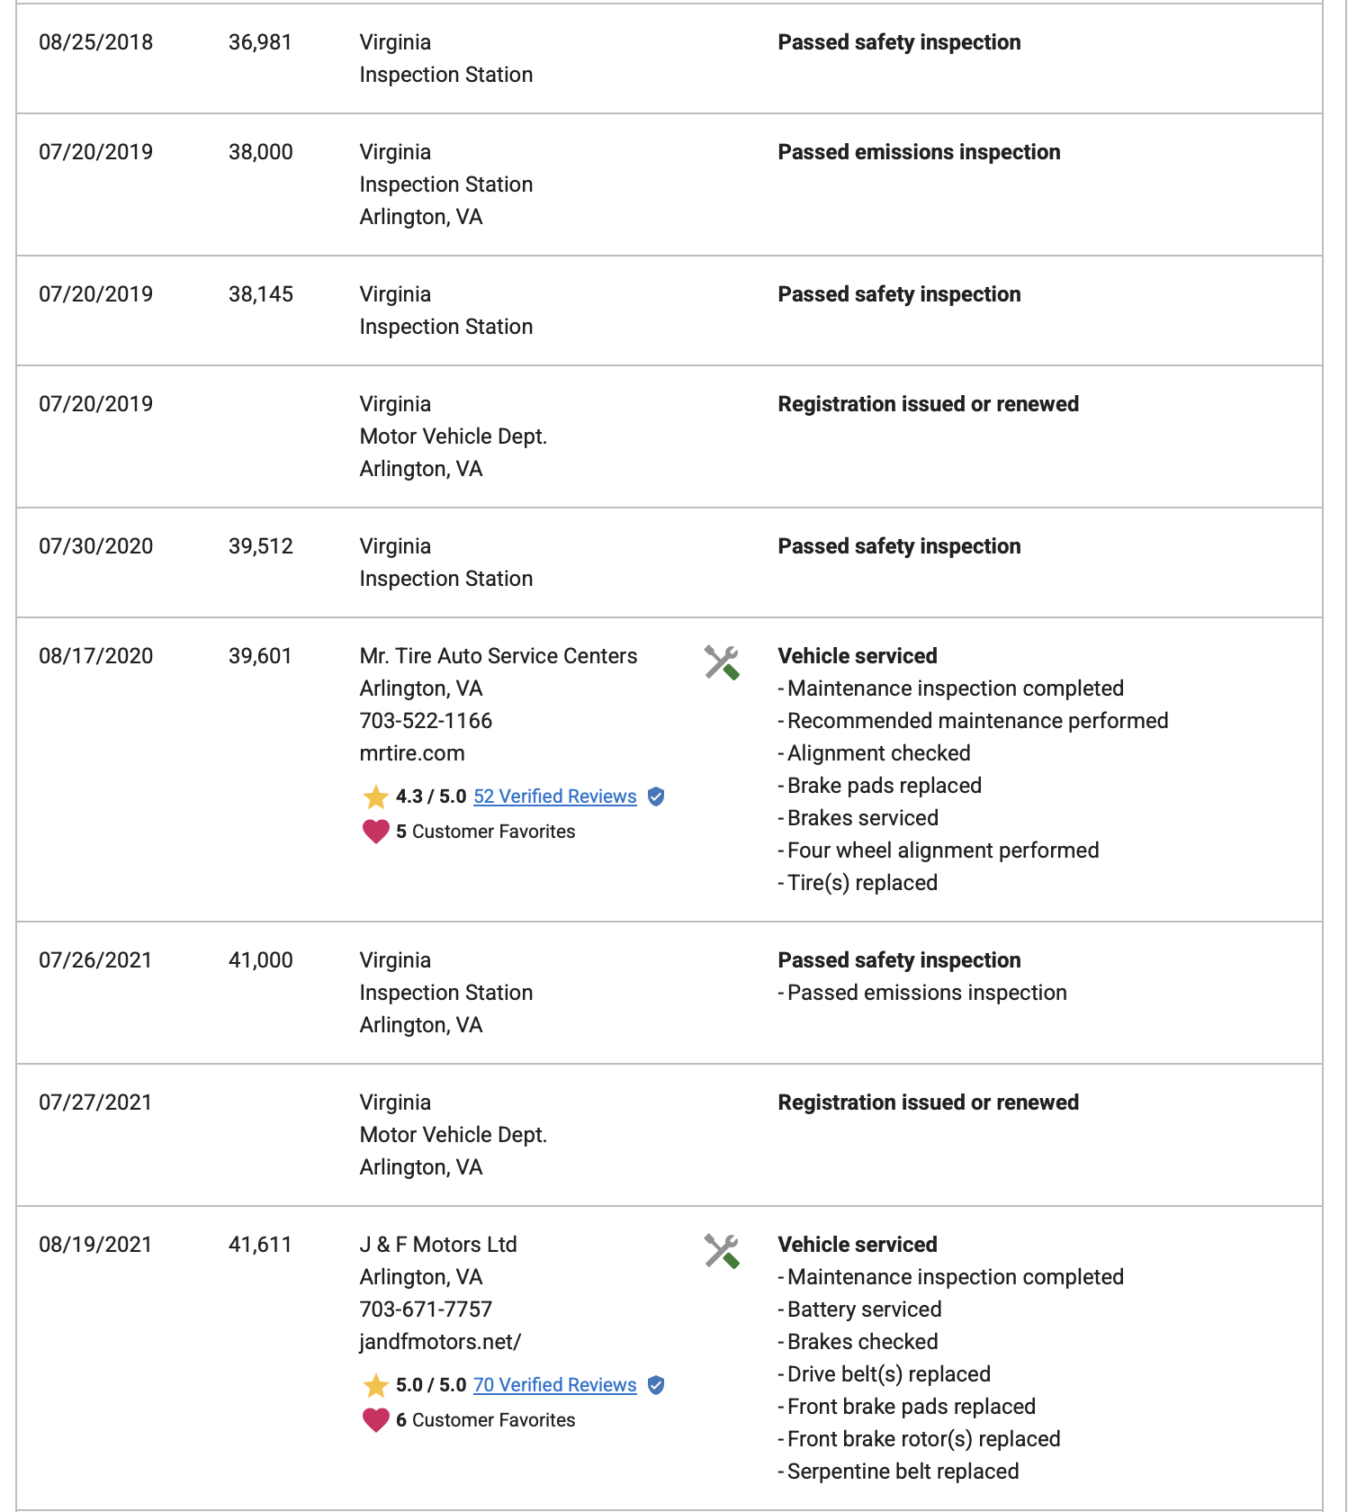Select the J & F Motors Ltd name
This screenshot has height=1512, width=1348.
pyautogui.click(x=438, y=1245)
